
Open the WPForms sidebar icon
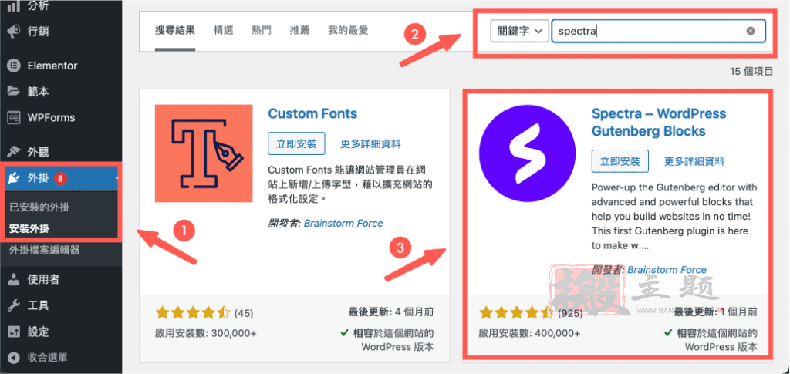pyautogui.click(x=14, y=118)
